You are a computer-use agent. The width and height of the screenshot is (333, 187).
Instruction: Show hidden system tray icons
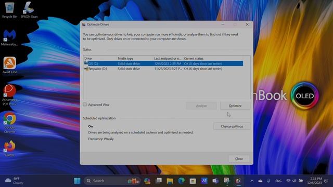coord(252,181)
